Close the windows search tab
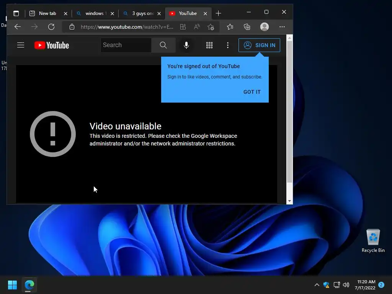The image size is (392, 294). point(112,13)
